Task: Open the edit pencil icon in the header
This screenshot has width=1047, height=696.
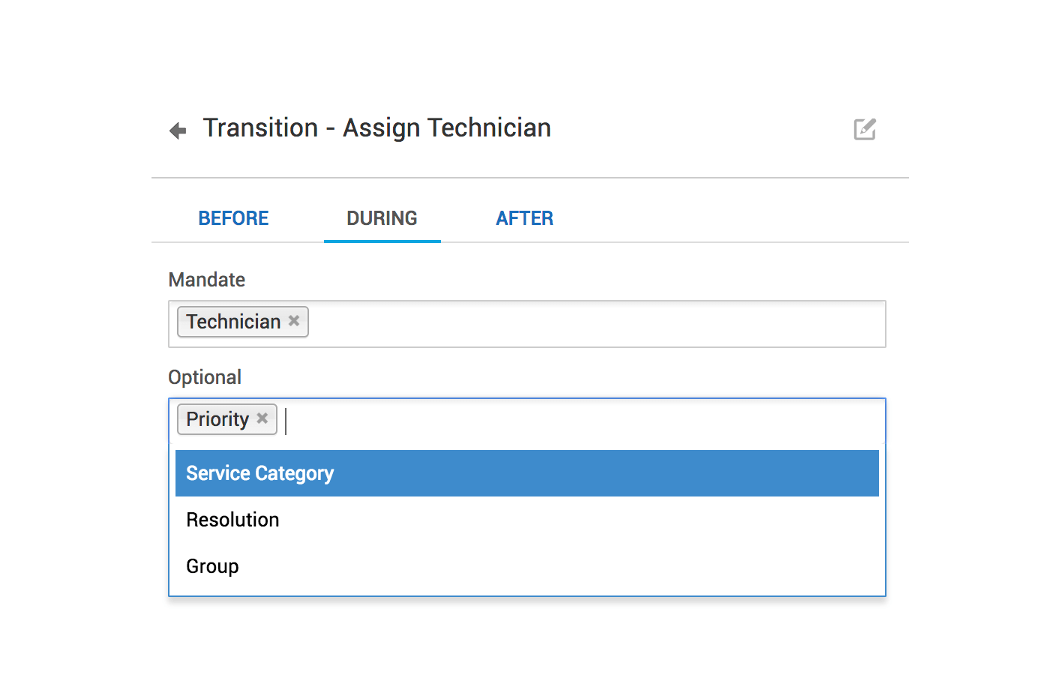Action: [x=865, y=129]
